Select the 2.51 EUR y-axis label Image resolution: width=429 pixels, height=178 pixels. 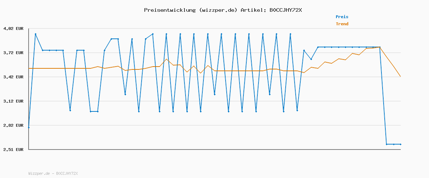13,150
